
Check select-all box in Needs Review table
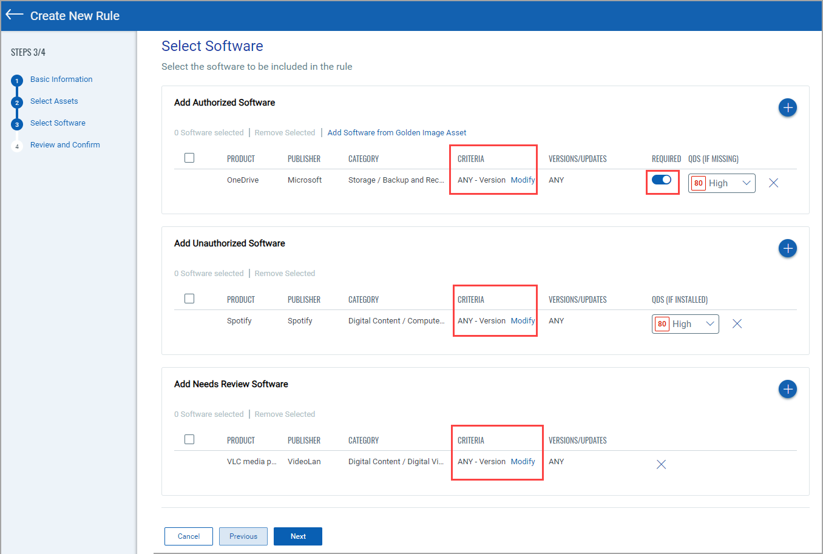pyautogui.click(x=189, y=439)
